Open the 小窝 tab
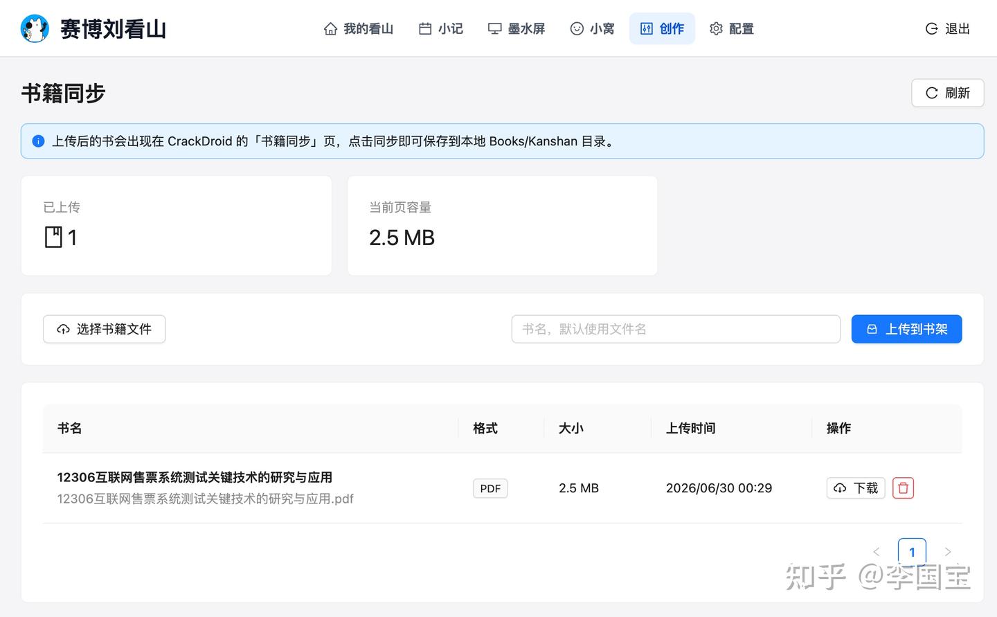 pos(593,28)
